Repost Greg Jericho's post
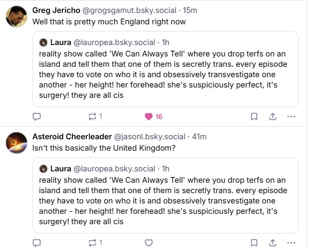This screenshot has height=249, width=313. [92, 116]
